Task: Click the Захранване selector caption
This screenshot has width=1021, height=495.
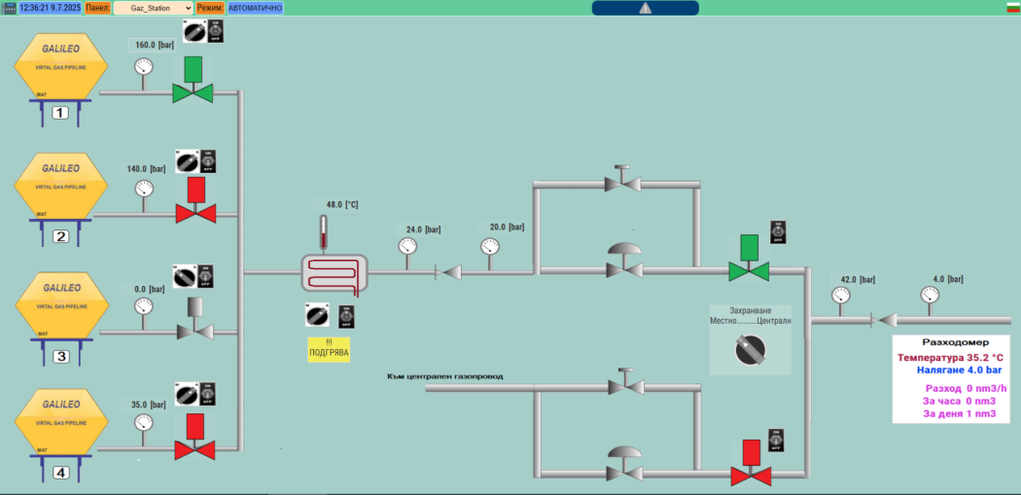Action: click(x=751, y=310)
